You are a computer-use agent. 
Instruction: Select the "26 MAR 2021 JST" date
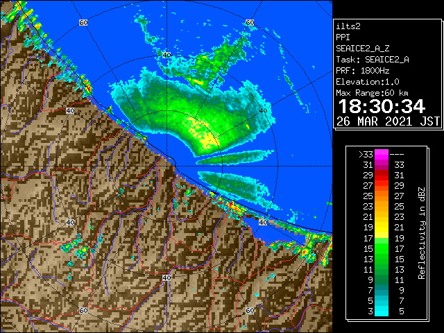pos(388,121)
